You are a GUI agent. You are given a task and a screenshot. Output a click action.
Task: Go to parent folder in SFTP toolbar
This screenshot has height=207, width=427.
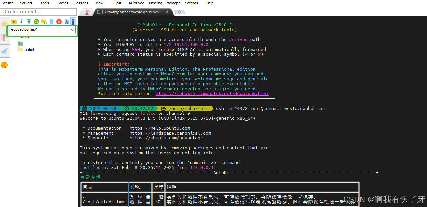click(x=14, y=22)
